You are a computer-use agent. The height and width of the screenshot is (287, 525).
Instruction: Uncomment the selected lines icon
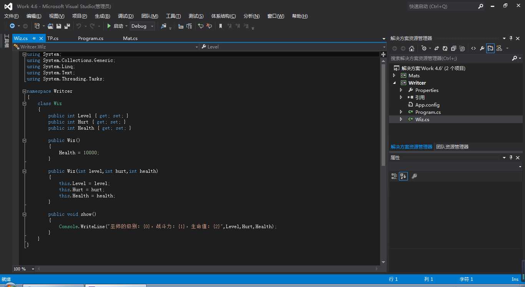(209, 26)
